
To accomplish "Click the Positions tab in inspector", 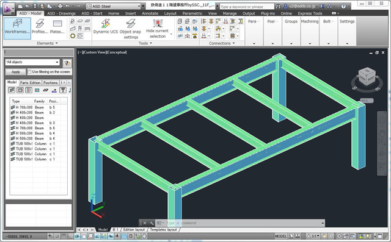I will [x=50, y=82].
